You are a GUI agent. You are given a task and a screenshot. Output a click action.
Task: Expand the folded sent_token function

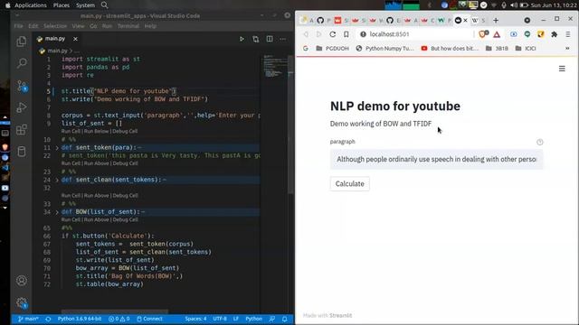click(57, 148)
